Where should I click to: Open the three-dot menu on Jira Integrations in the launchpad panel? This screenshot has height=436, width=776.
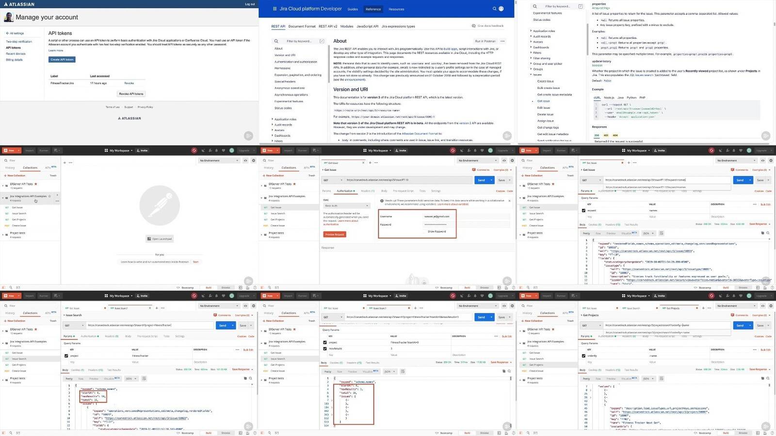tap(57, 201)
